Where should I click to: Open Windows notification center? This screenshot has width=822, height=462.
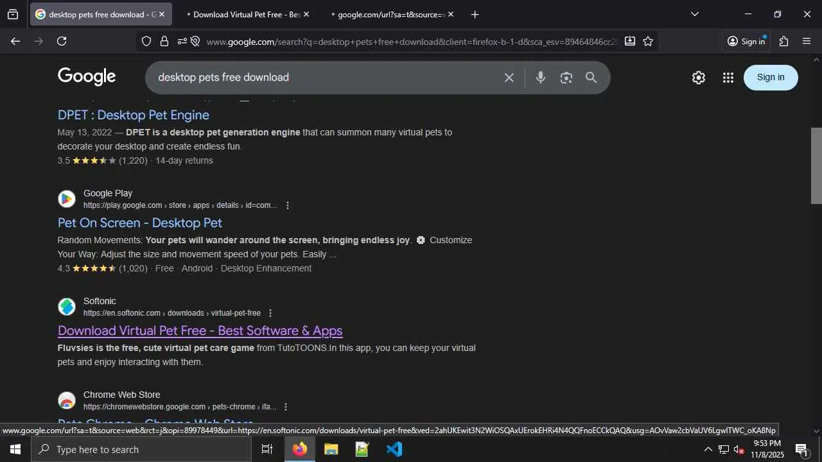pos(801,449)
